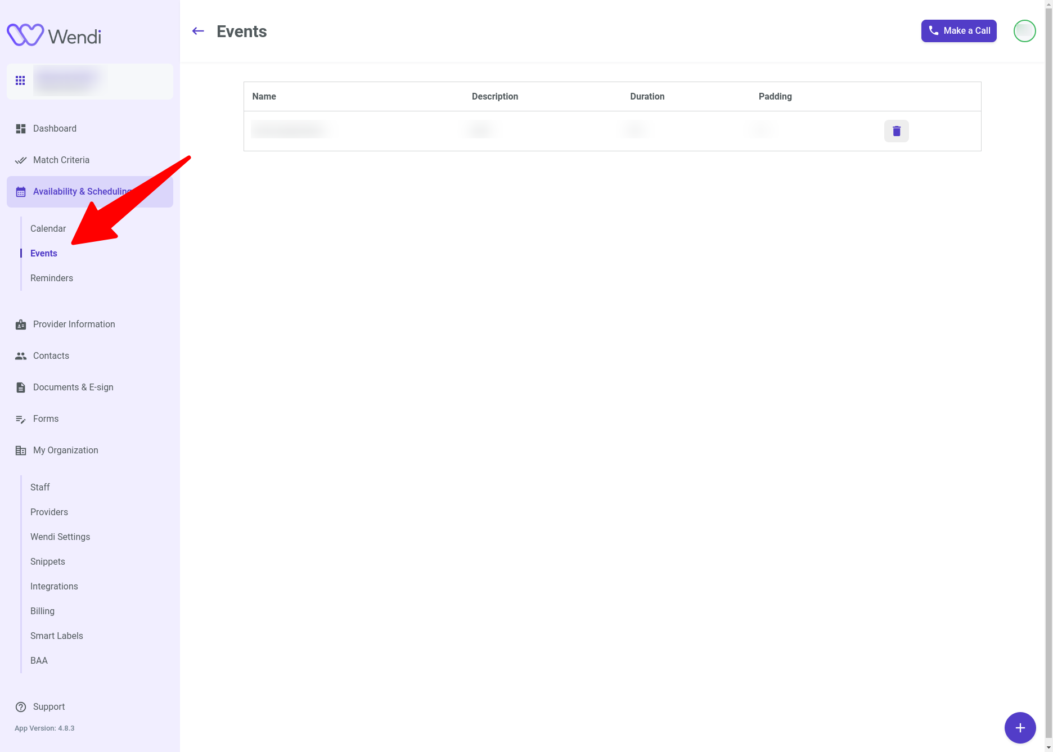1053x752 pixels.
Task: Open the apps grid icon
Action: tap(20, 80)
